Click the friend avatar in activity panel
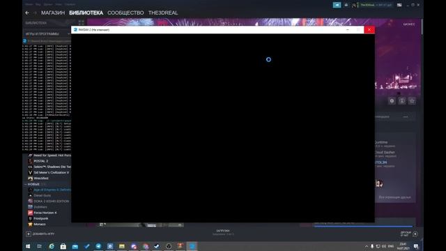446x251 pixels. coord(379,183)
